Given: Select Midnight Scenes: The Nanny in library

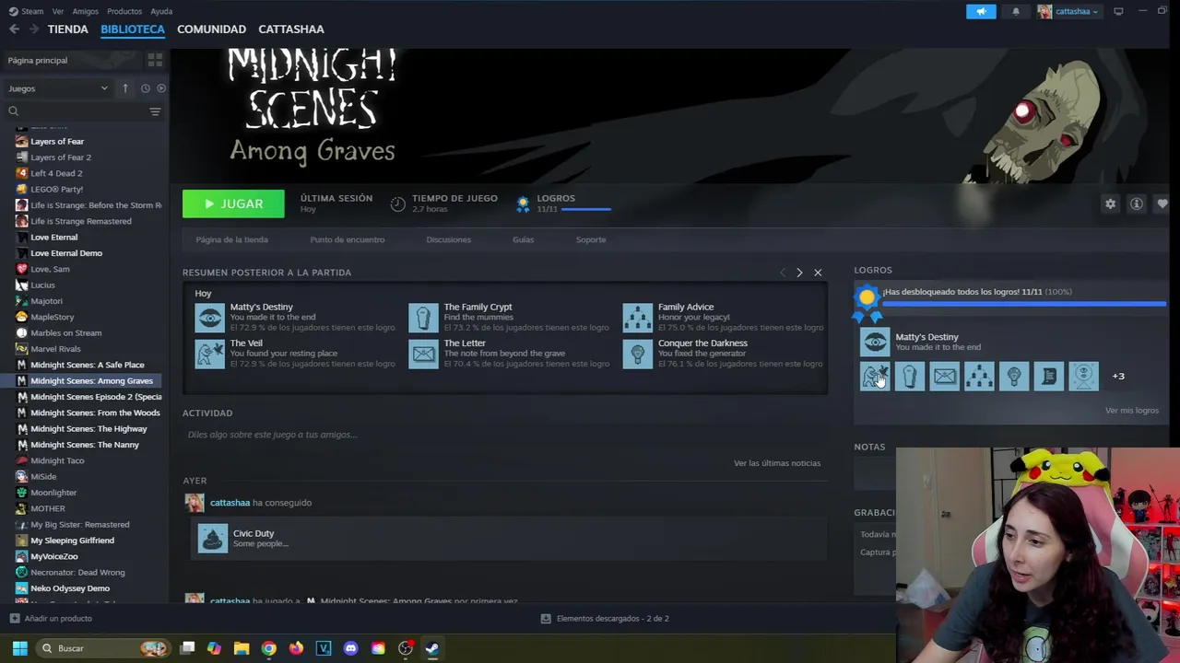Looking at the screenshot, I should [x=85, y=445].
